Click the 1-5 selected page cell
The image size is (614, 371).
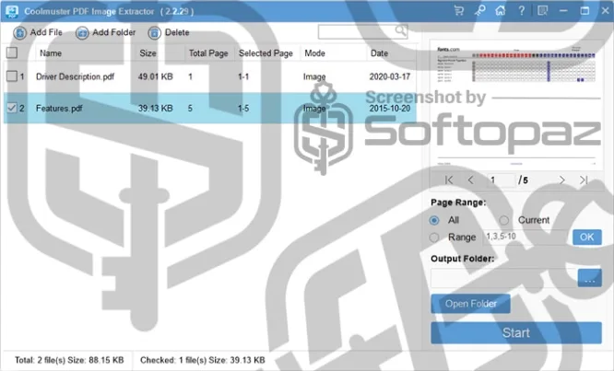[x=243, y=109]
